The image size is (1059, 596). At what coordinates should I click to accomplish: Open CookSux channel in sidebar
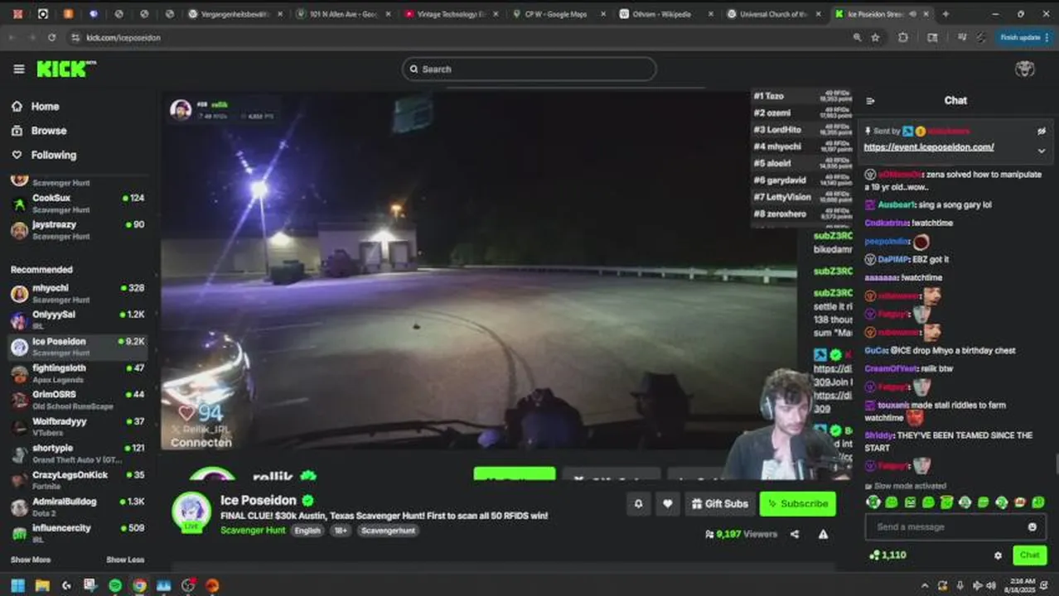coord(78,204)
